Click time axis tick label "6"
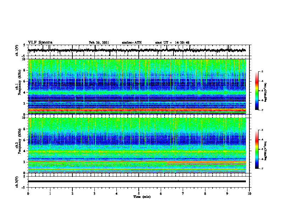The image size is (281, 217). [x=161, y=194]
